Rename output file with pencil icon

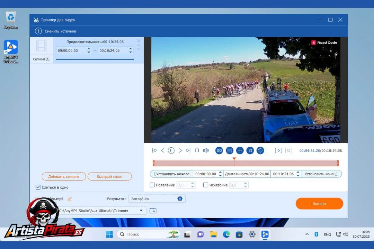tap(69, 199)
